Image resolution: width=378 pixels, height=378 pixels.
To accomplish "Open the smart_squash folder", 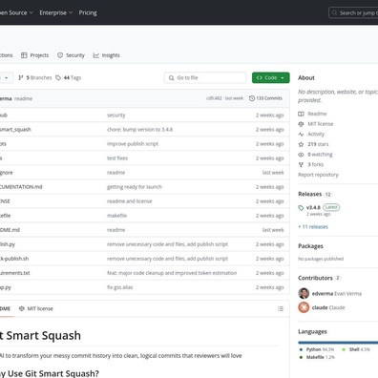I will pyautogui.click(x=15, y=130).
